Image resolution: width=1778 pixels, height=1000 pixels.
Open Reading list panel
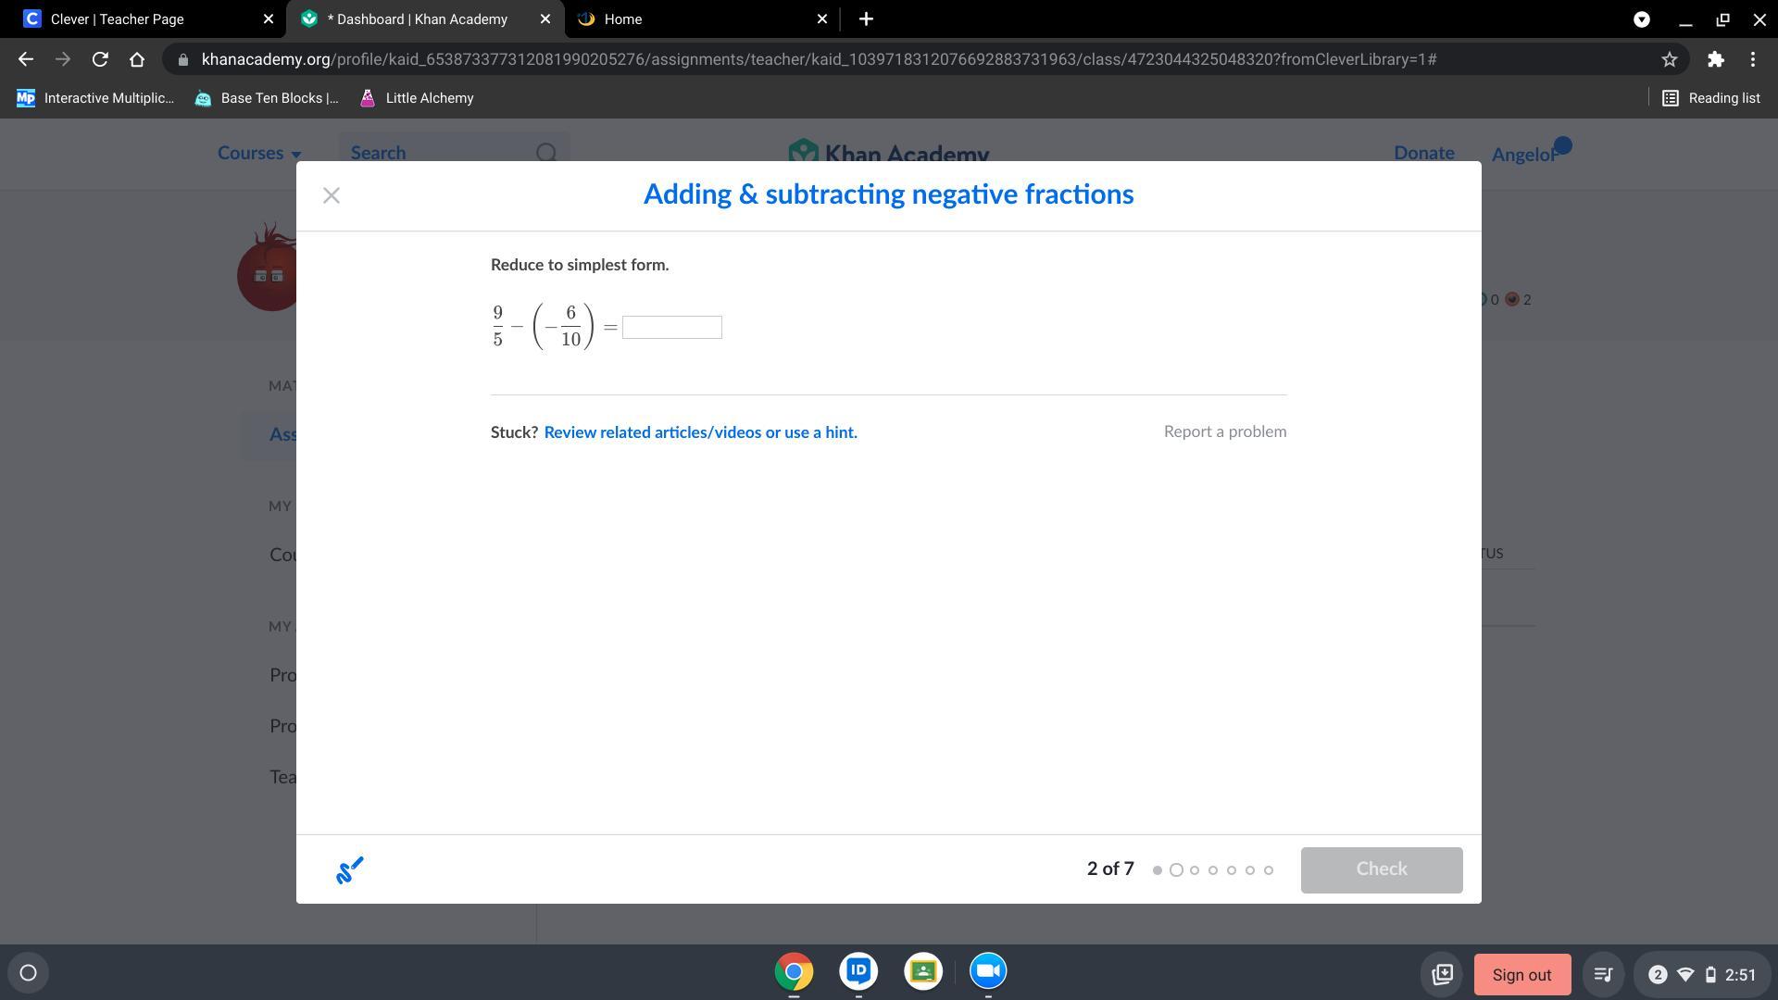[1710, 98]
